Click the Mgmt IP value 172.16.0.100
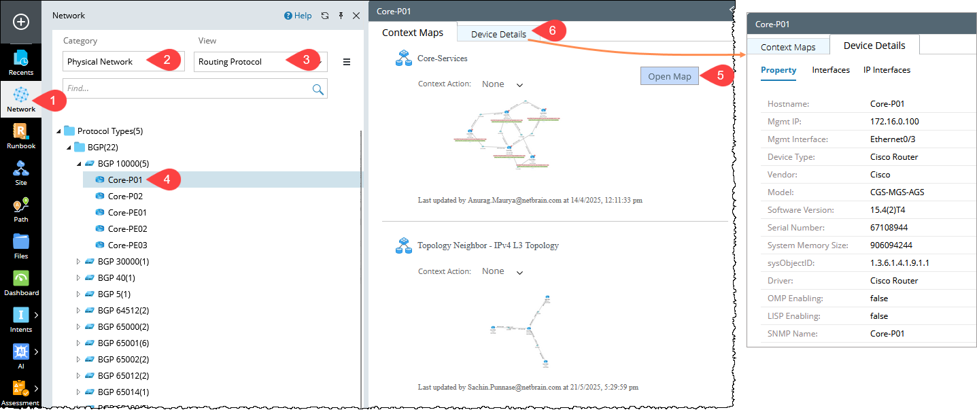 [x=894, y=122]
